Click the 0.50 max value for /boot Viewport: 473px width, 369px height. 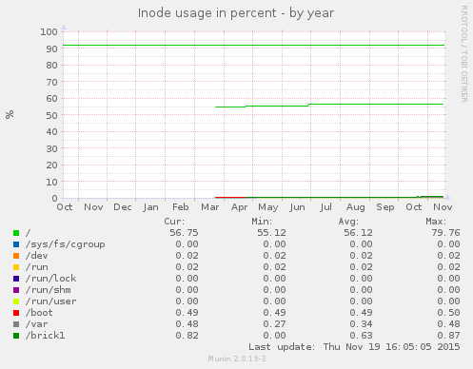448,313
